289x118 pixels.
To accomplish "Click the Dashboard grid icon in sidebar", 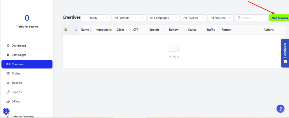I will [8, 46].
